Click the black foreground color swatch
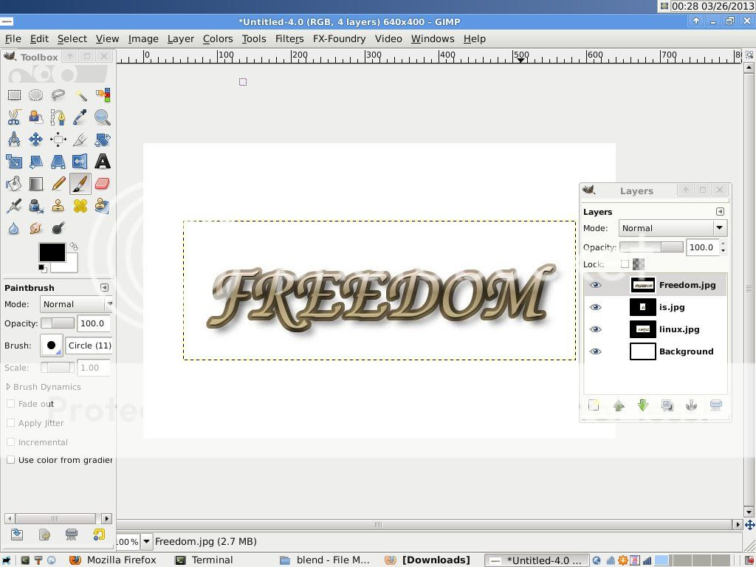756x567 pixels. (51, 252)
